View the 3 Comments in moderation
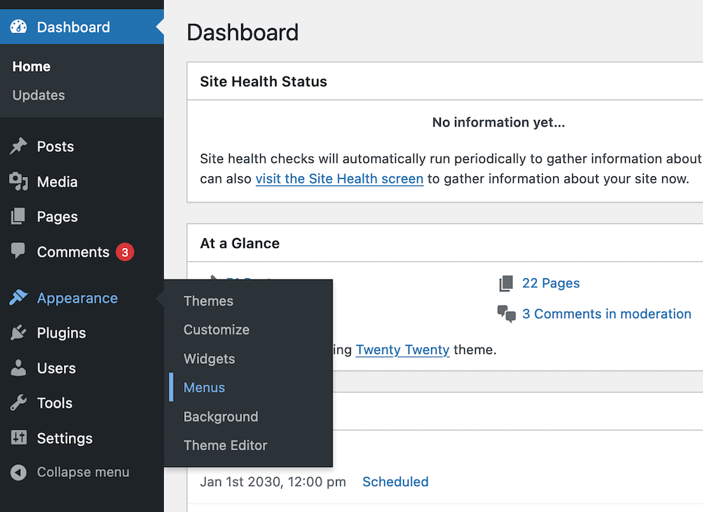 606,314
